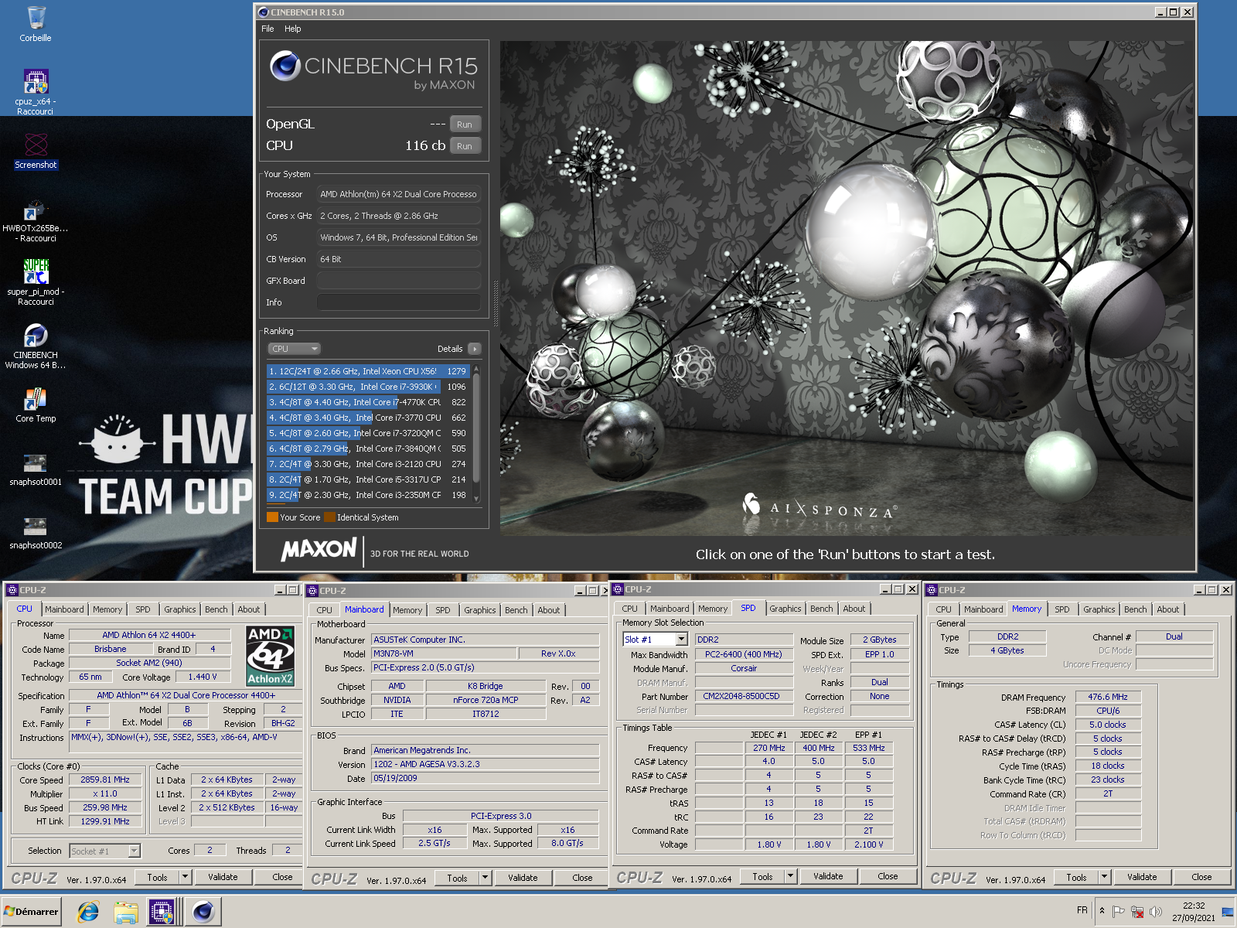Open Tools dropdown arrow in CPU-Z Memory window
The height and width of the screenshot is (928, 1237).
point(1104,877)
